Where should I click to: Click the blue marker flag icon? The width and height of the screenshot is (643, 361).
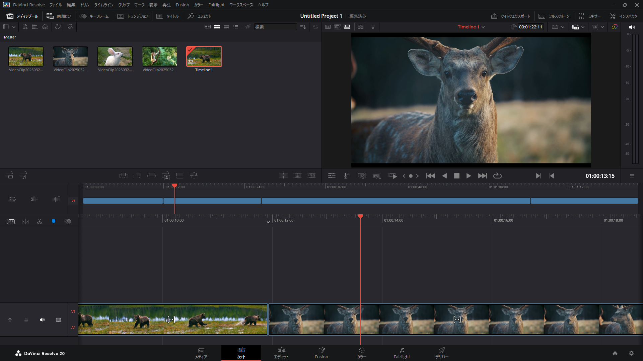[54, 221]
